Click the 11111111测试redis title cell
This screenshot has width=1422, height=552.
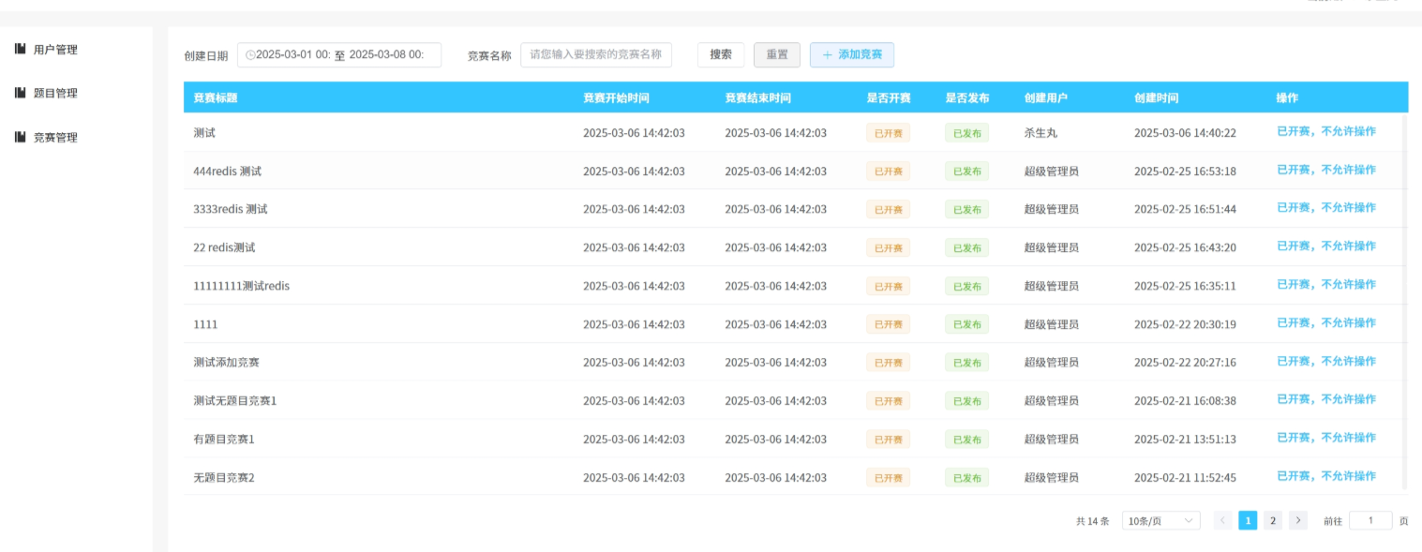pyautogui.click(x=242, y=286)
